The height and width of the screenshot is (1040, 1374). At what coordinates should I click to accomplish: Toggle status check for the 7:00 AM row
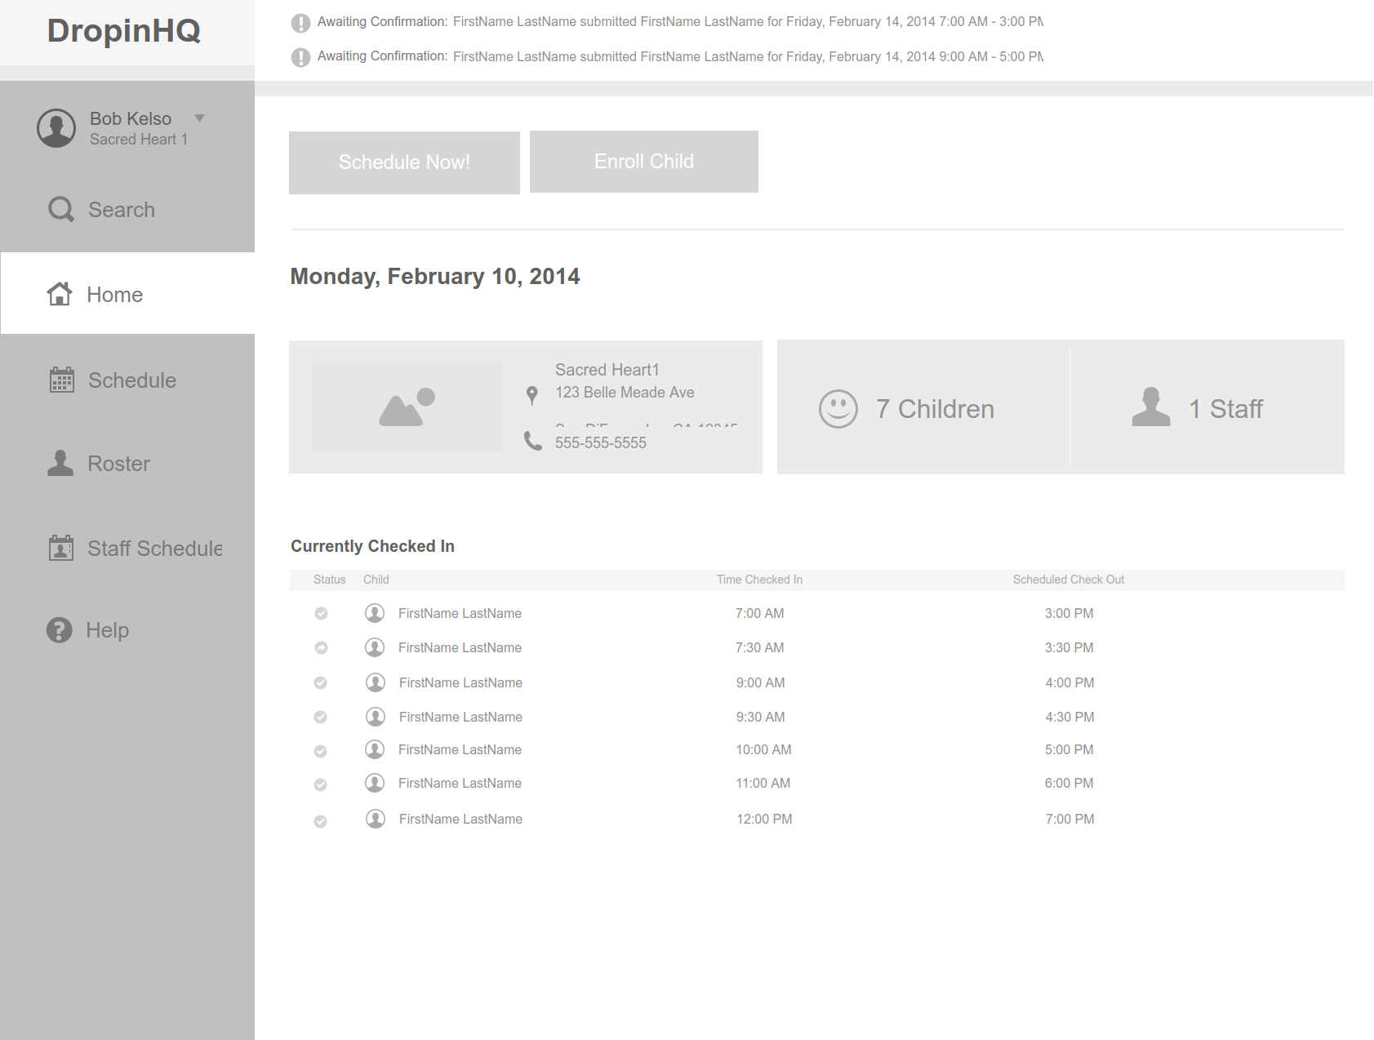click(x=321, y=614)
